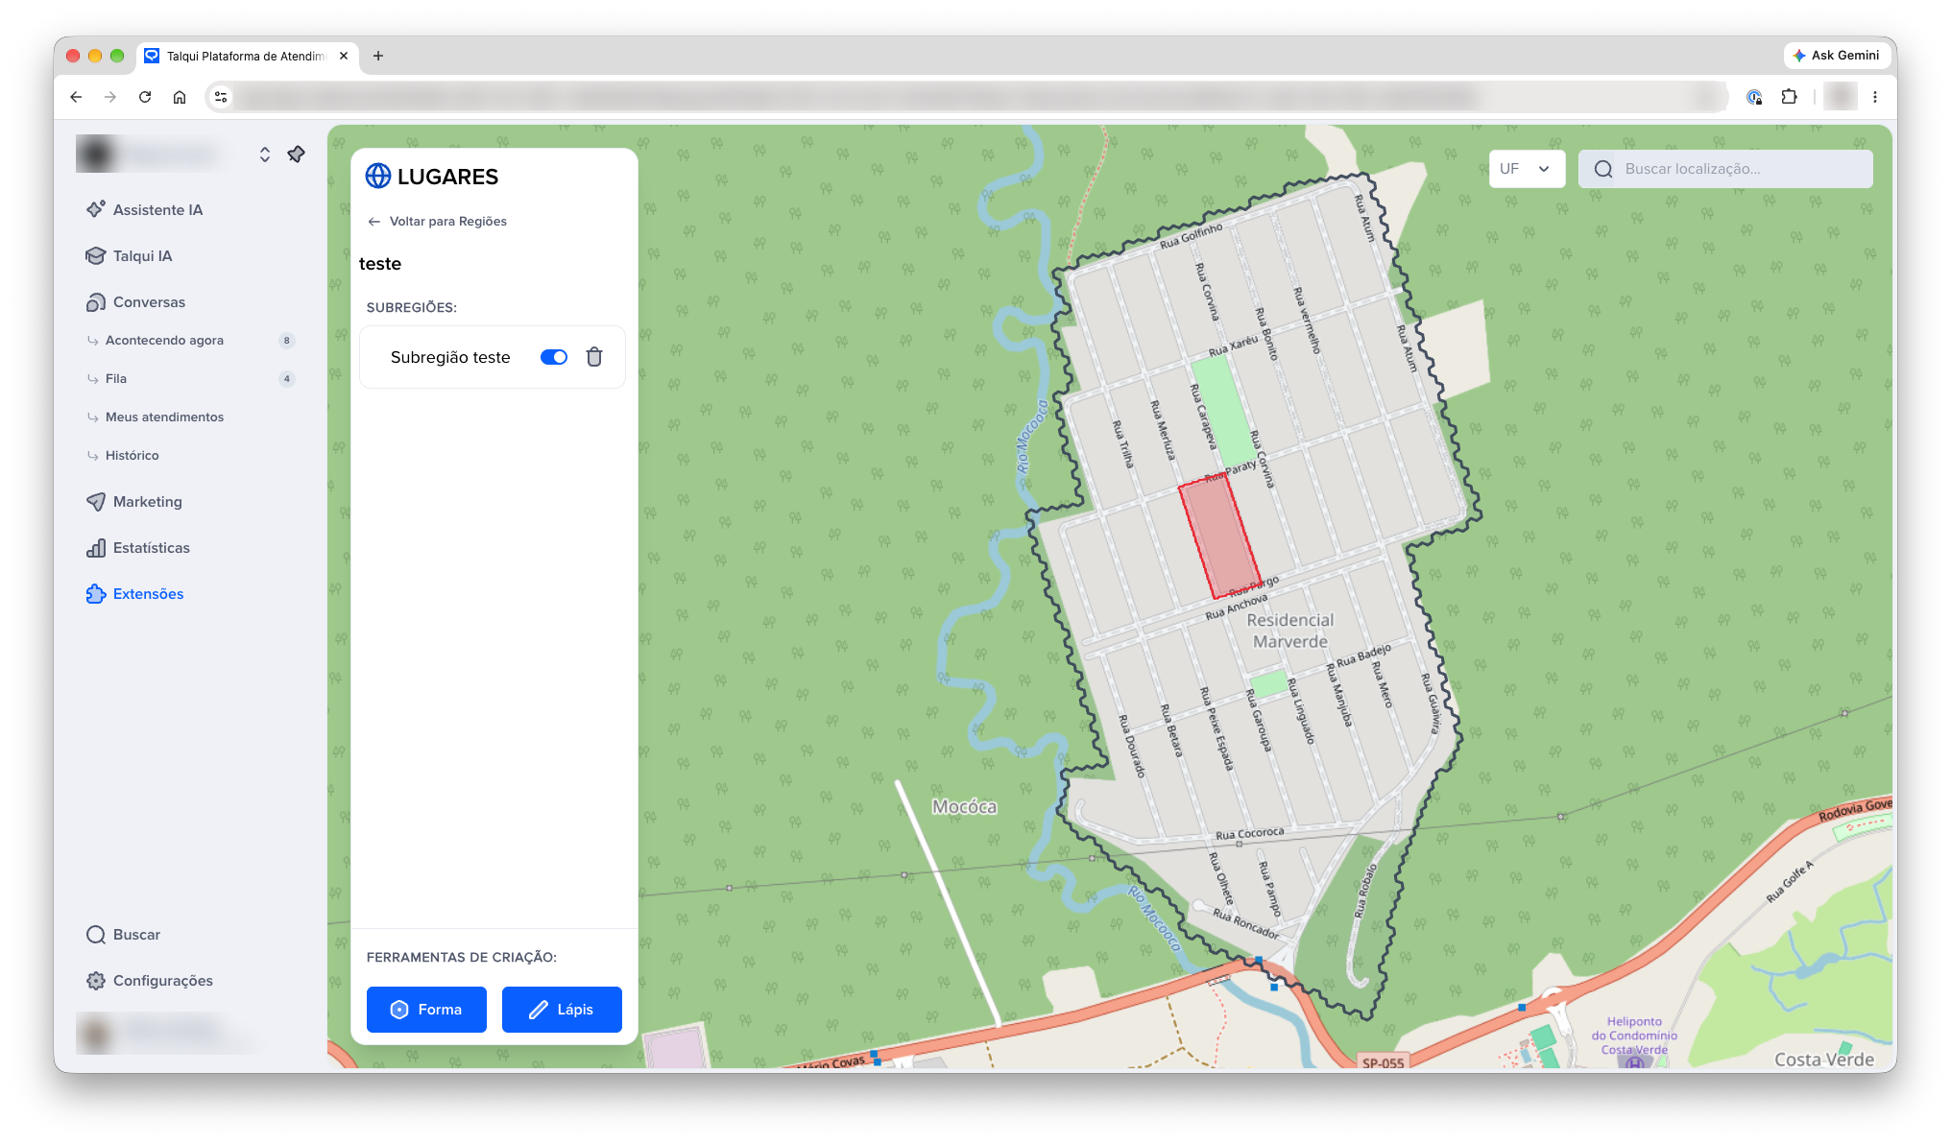Click the Configurações gear icon
Viewport: 1951px width, 1144px height.
pyautogui.click(x=96, y=980)
